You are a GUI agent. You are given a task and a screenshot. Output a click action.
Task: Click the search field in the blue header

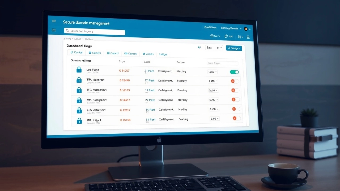[94, 32]
